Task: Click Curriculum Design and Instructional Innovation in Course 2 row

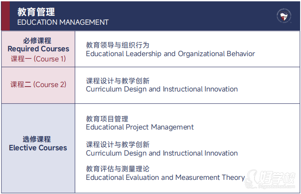Action: coord(162,89)
